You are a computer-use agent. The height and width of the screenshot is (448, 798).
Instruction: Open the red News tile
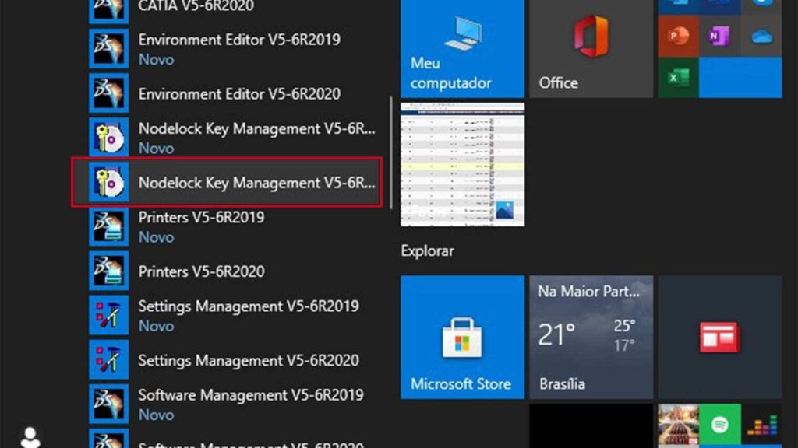point(719,338)
